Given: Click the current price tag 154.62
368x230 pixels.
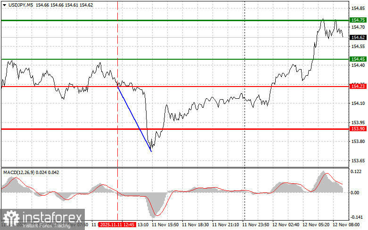Looking at the screenshot, I should pyautogui.click(x=358, y=38).
